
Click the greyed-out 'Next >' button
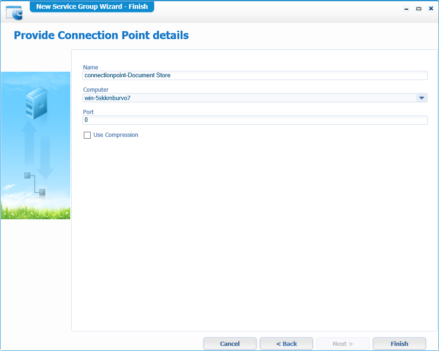click(343, 344)
